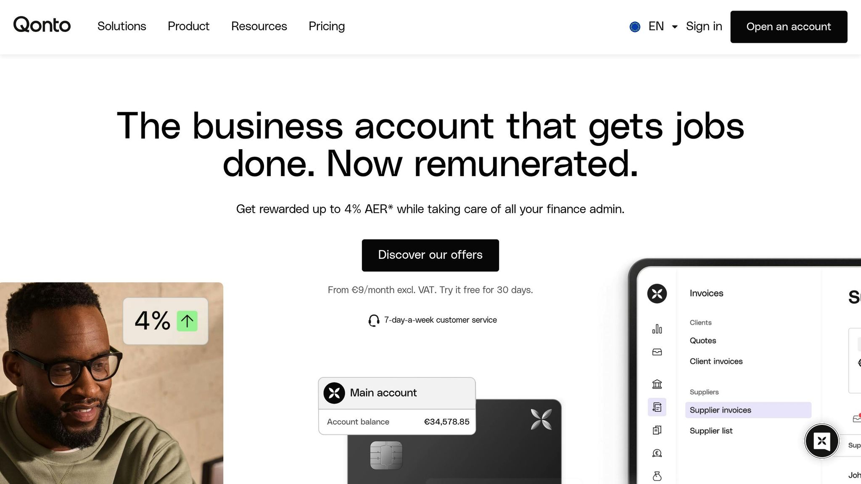Click the inbox tray icon in the sidebar
Image resolution: width=861 pixels, height=484 pixels.
[x=657, y=352]
